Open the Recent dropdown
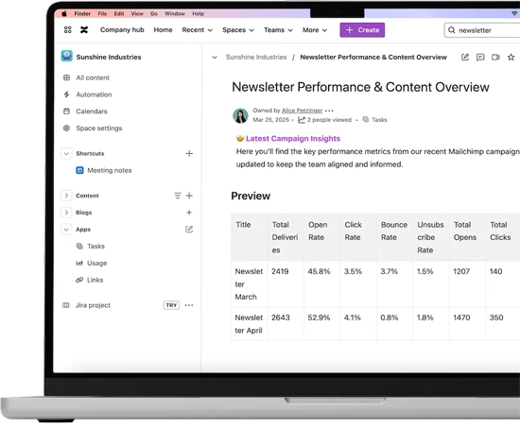Image resolution: width=520 pixels, height=429 pixels. [197, 30]
